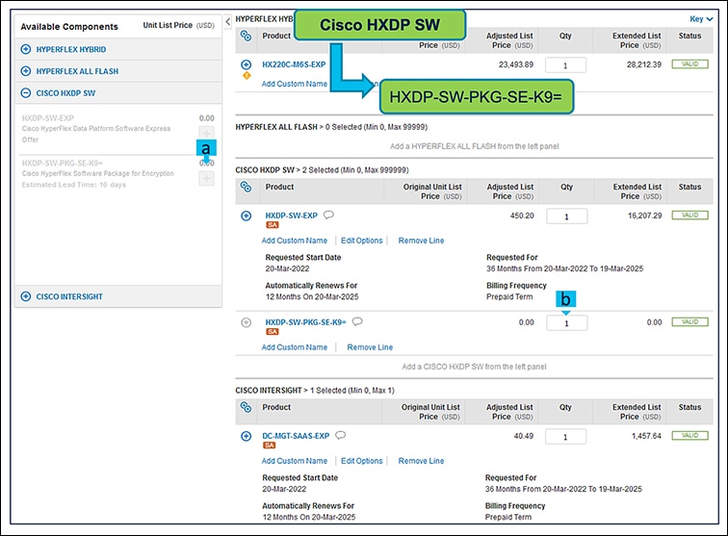Open the HXDP-SW-EXP product link in table
Image resolution: width=728 pixels, height=536 pixels.
pos(291,216)
